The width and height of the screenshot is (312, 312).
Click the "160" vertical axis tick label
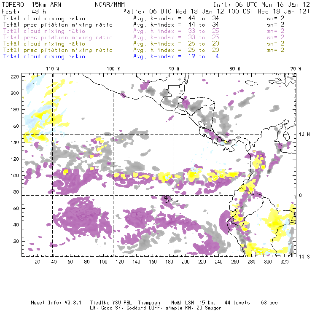(x=15, y=126)
